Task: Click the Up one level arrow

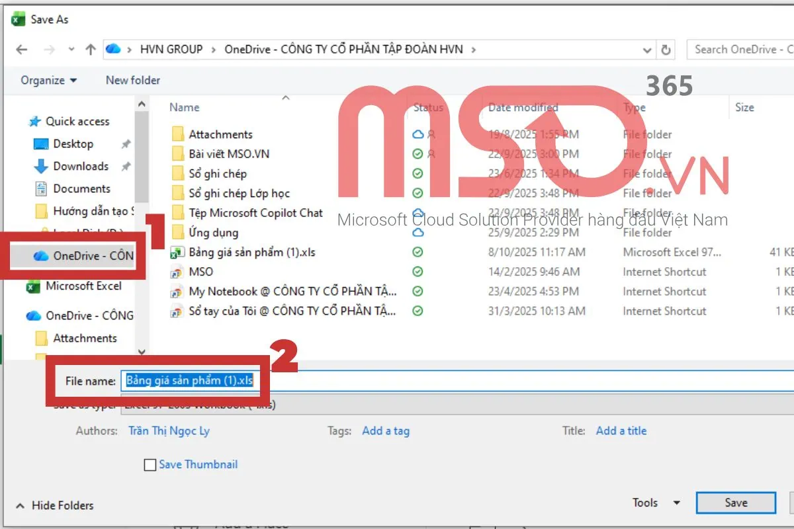Action: (91, 50)
